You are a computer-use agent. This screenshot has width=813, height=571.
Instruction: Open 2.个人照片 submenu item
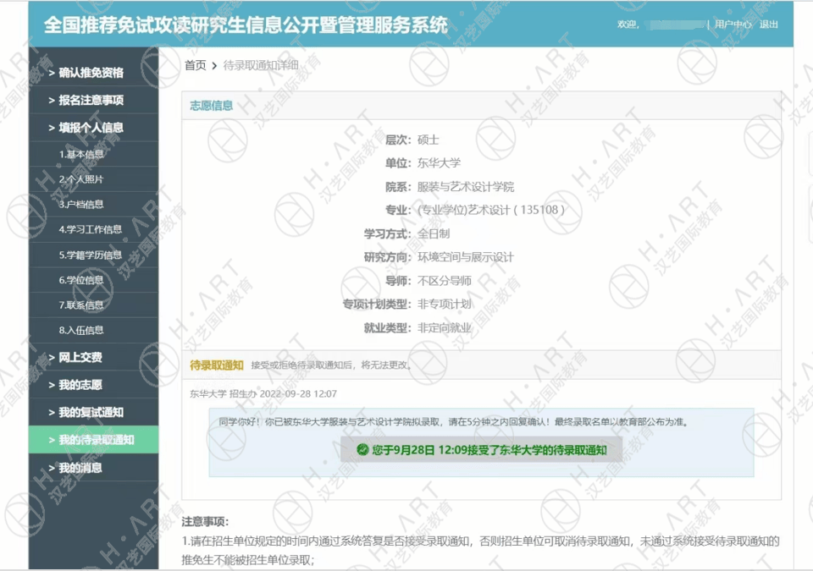click(x=82, y=179)
